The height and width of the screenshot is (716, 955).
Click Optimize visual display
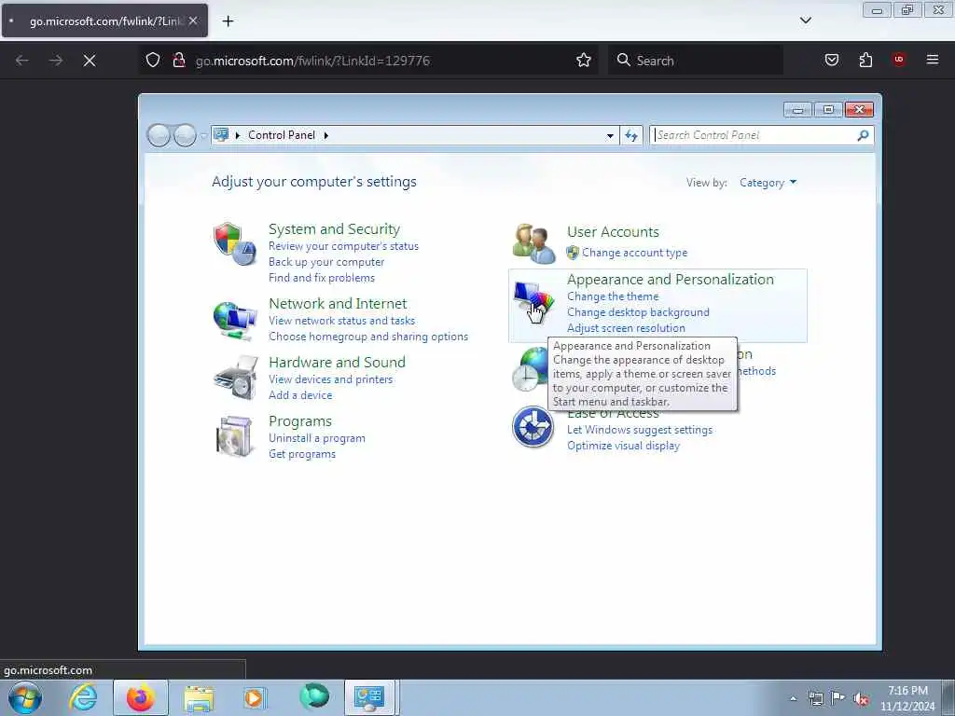[x=623, y=446]
